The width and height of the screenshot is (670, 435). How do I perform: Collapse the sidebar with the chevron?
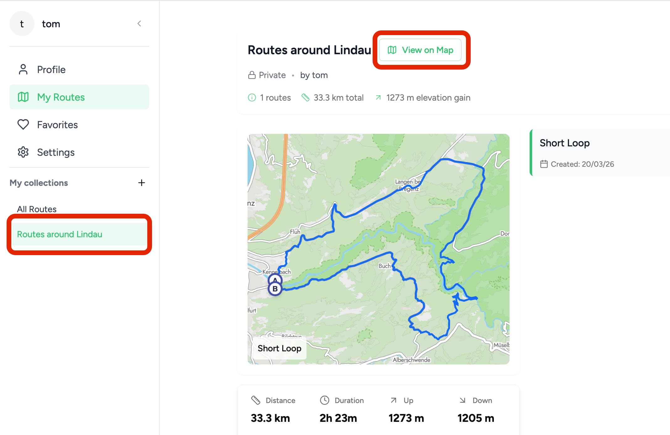[x=139, y=23]
